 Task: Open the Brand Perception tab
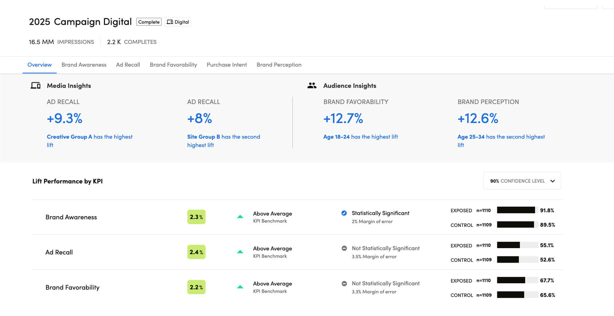(279, 65)
